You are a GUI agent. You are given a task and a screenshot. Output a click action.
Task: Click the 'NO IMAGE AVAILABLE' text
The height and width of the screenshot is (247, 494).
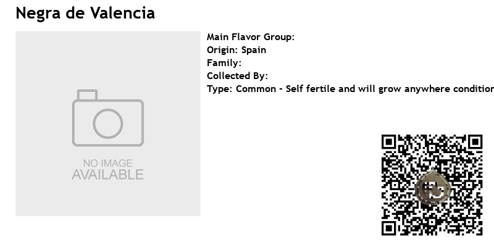point(108,169)
